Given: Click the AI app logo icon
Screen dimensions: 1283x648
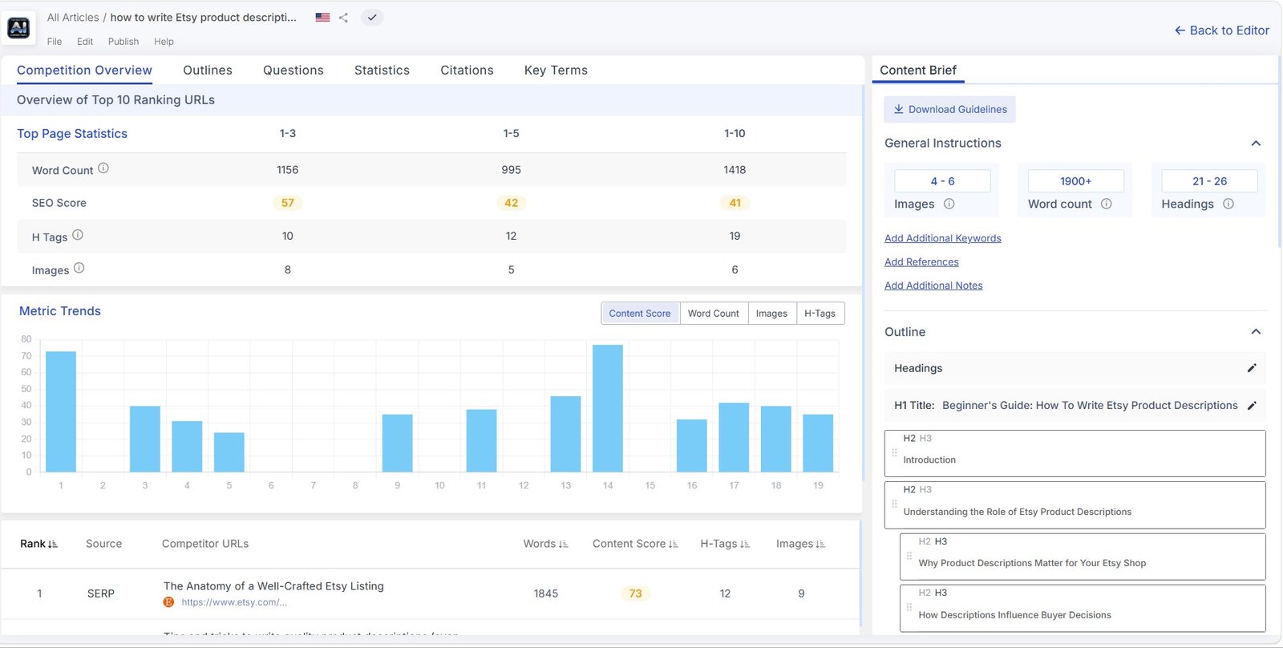Looking at the screenshot, I should (x=19, y=28).
